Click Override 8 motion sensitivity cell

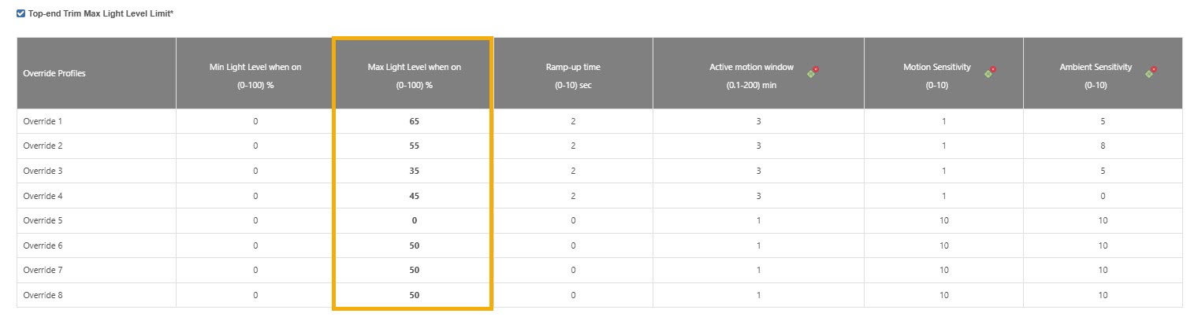(x=943, y=295)
